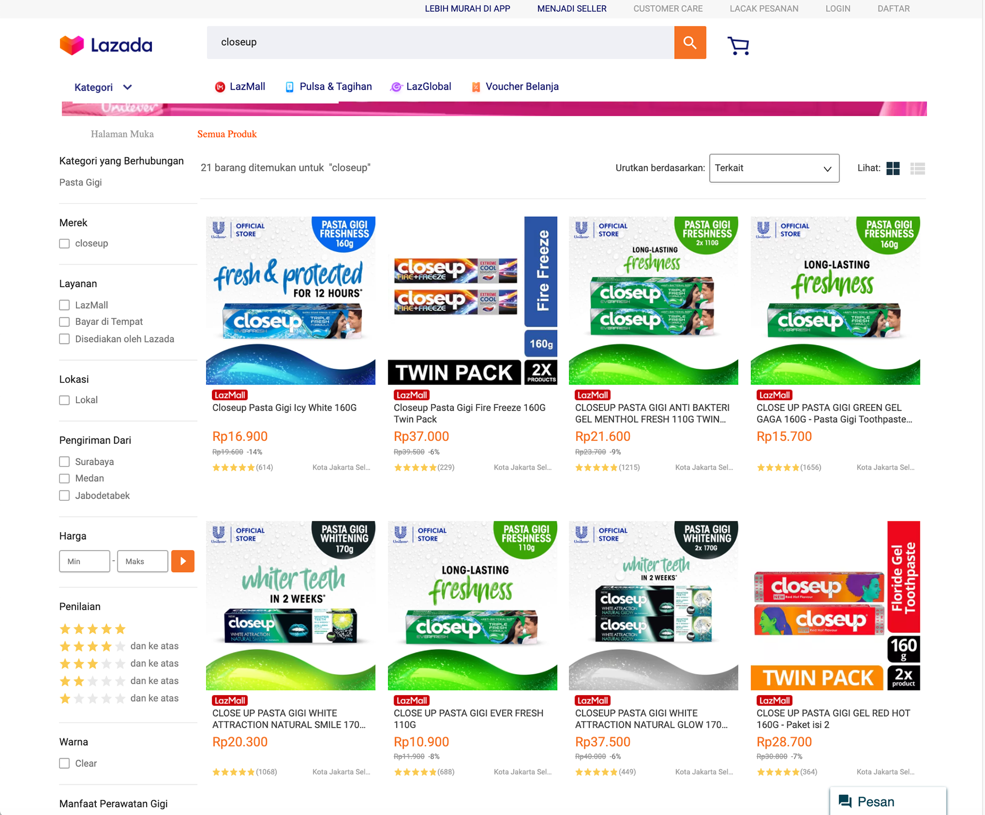Click the Pasta Gigi category link
The height and width of the screenshot is (815, 985).
coord(81,182)
